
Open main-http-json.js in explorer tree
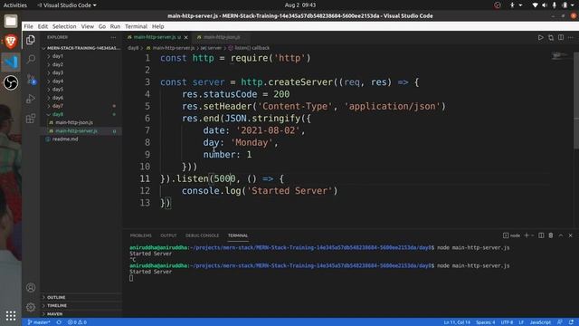(x=74, y=123)
